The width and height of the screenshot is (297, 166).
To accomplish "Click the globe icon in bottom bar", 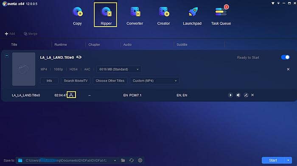I will (140, 161).
